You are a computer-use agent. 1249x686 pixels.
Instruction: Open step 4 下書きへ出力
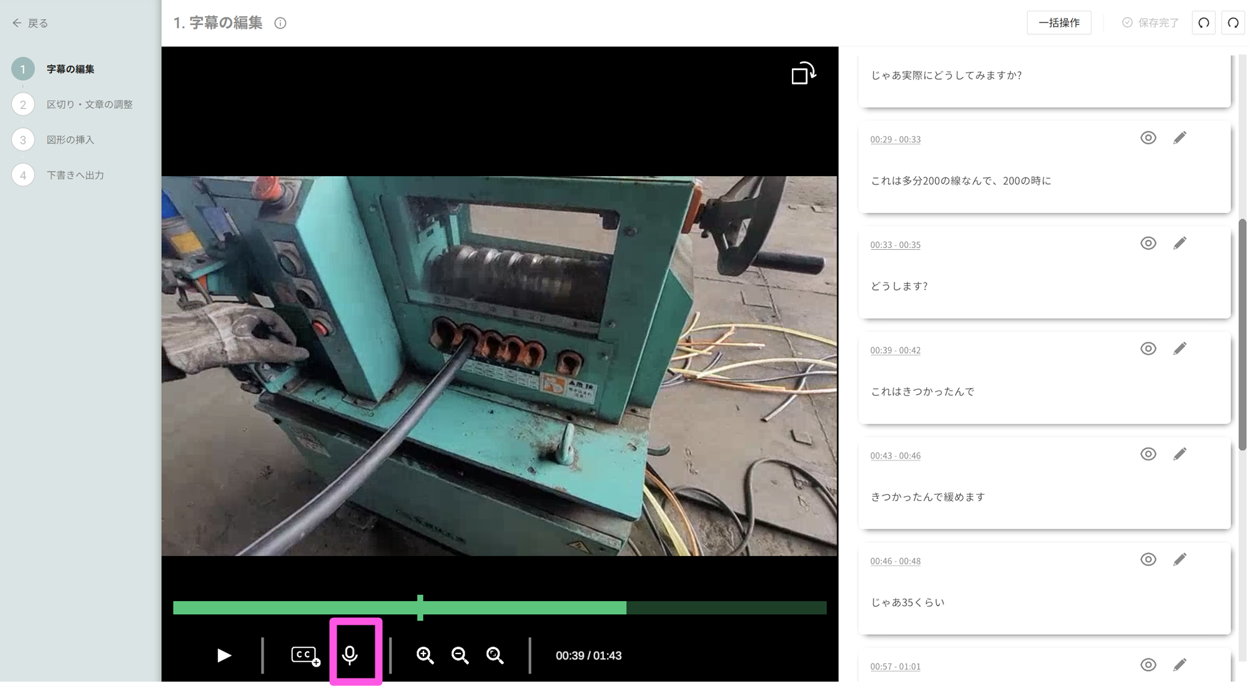[x=75, y=175]
